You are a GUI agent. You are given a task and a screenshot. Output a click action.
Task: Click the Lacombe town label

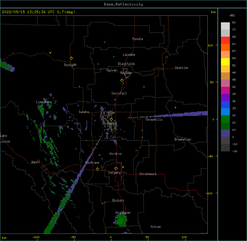click(x=129, y=55)
